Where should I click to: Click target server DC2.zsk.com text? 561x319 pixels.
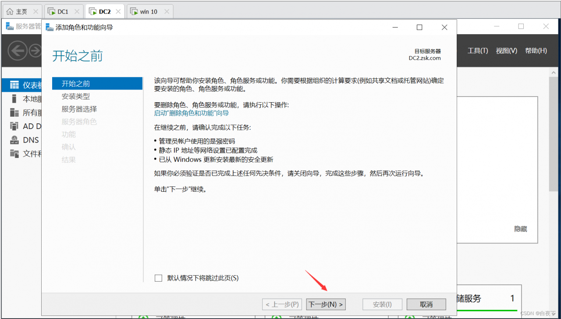tap(425, 58)
